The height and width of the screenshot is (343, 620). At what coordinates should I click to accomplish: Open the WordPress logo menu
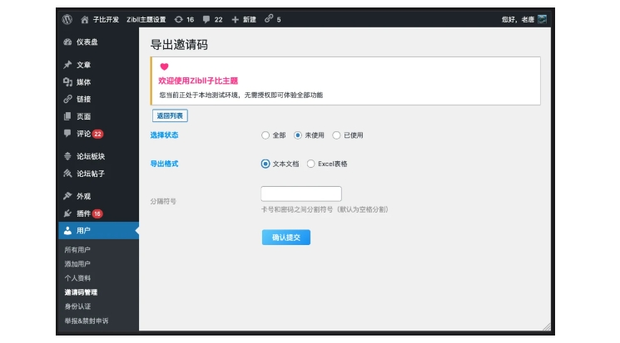pos(67,19)
